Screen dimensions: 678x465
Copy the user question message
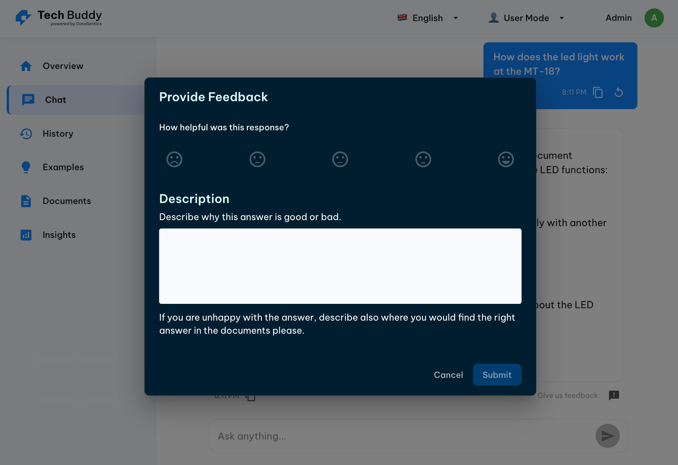(598, 92)
